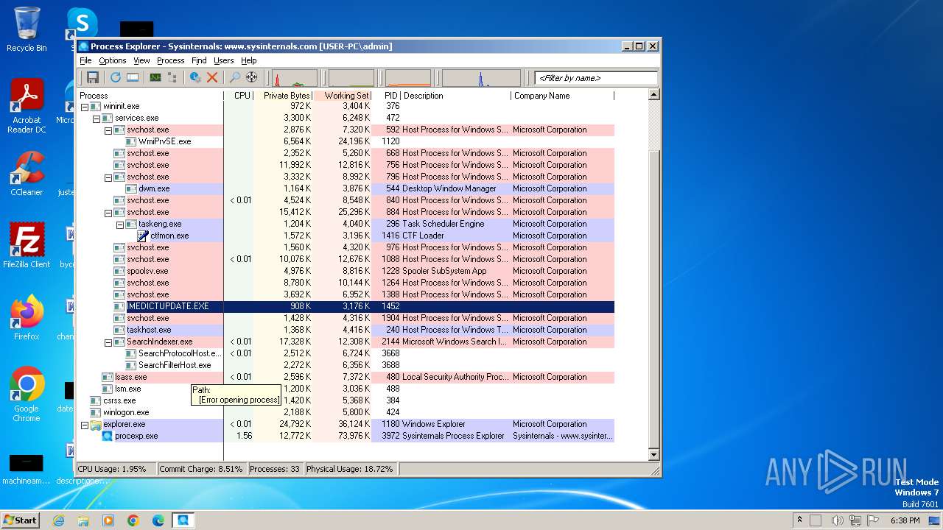The height and width of the screenshot is (530, 943).
Task: Open Acrobat Reader DC desktop shortcut
Action: [x=27, y=107]
